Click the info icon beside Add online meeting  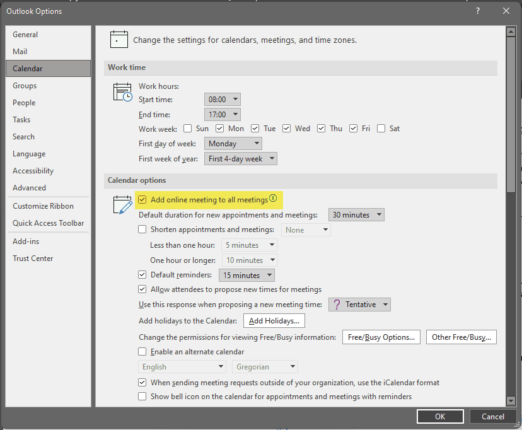point(273,199)
